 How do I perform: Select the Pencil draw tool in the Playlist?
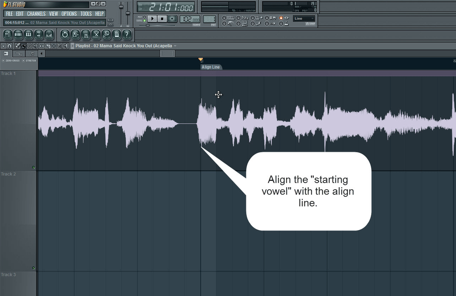point(18,45)
